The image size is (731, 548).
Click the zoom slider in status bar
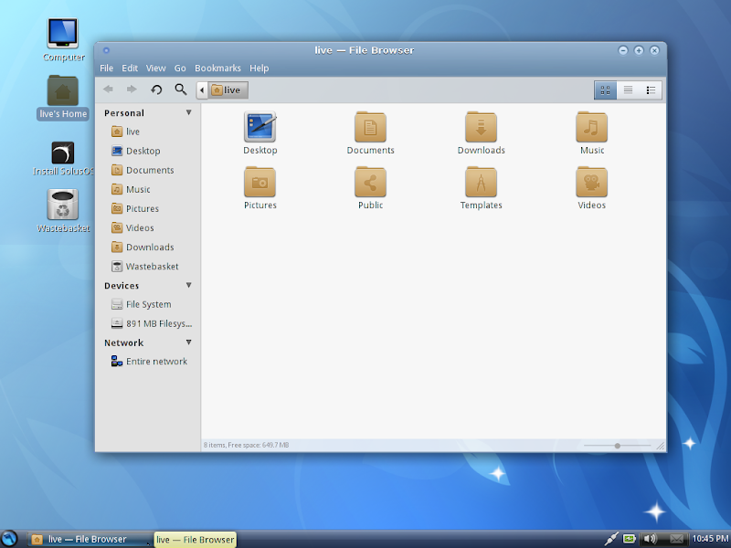click(618, 446)
